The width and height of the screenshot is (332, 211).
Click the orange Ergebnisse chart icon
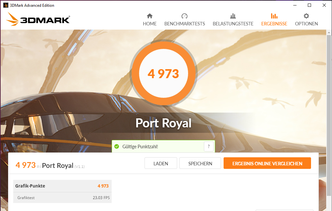coord(274,16)
